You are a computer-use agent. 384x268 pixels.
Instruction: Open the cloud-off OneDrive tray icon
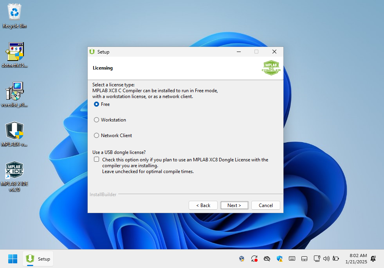pos(267,259)
